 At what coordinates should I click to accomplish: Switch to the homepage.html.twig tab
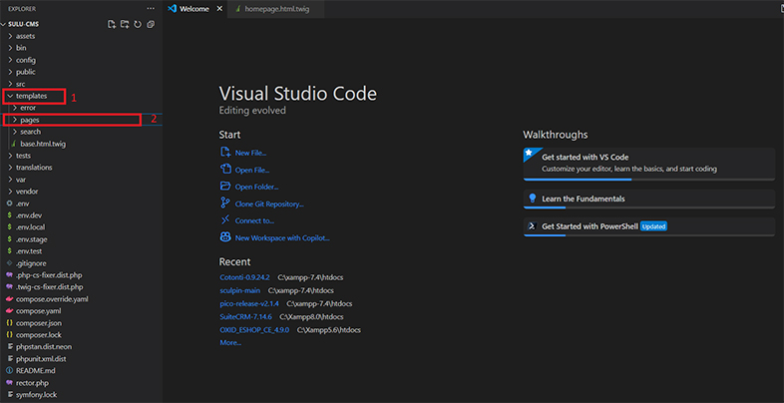pyautogui.click(x=277, y=9)
